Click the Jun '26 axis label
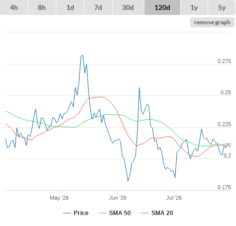 (118, 198)
